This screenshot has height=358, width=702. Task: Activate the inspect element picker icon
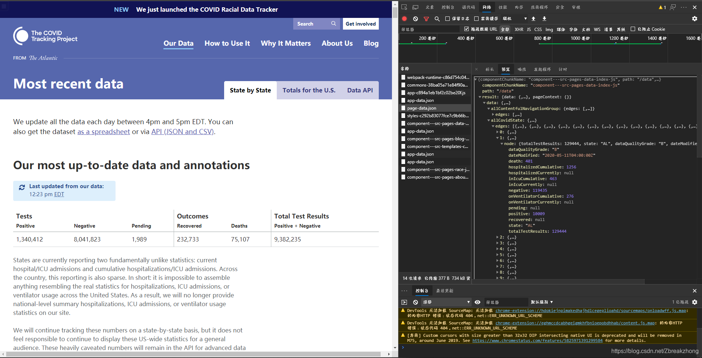pyautogui.click(x=404, y=7)
